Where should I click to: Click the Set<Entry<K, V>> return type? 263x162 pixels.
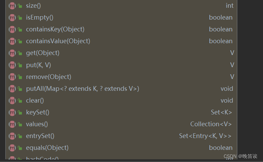(205, 136)
